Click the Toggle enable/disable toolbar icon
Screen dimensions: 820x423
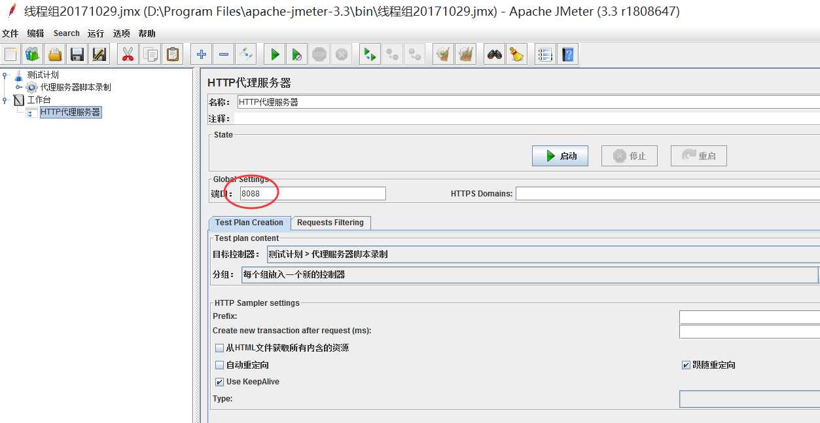246,54
